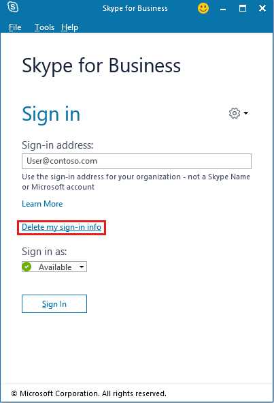
Task: Close the Skype for Business window
Action: tap(262, 8)
